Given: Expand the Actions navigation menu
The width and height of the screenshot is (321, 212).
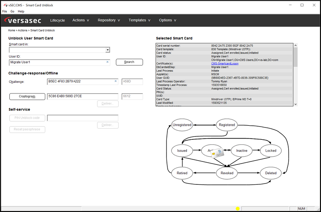Looking at the screenshot, I should 80,20.
